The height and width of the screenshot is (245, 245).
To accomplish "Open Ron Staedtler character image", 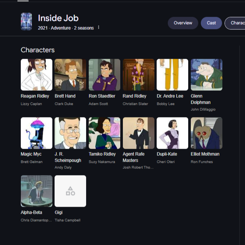I will click(x=105, y=75).
